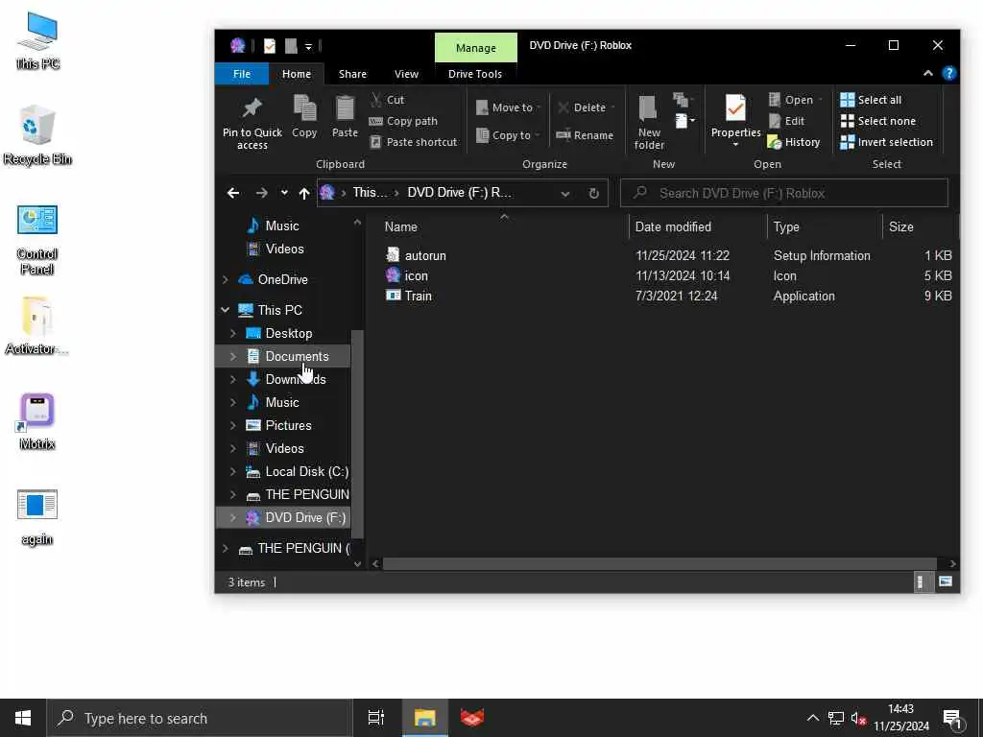Sort by Date modified column header

tap(698, 226)
